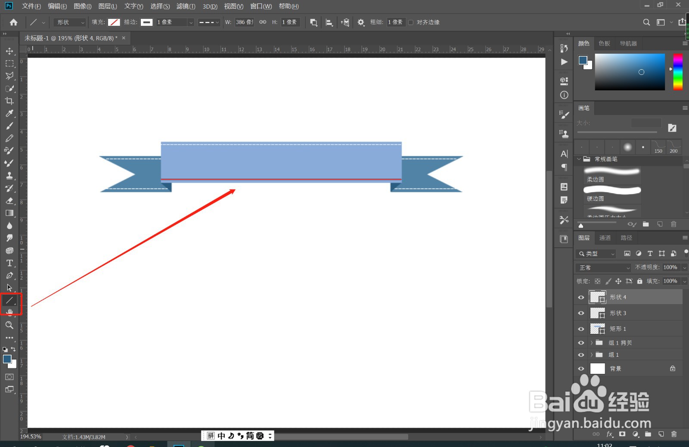Select the Line shape tool
The image size is (689, 447).
click(9, 300)
